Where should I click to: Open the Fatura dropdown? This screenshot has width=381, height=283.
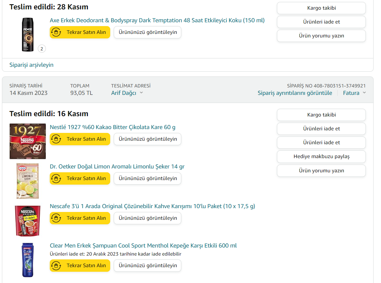(x=354, y=93)
